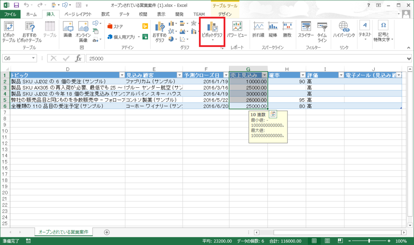414x245 pixels.
Task: Insert a PivotChart (ピボットグラフ)
Action: click(212, 32)
